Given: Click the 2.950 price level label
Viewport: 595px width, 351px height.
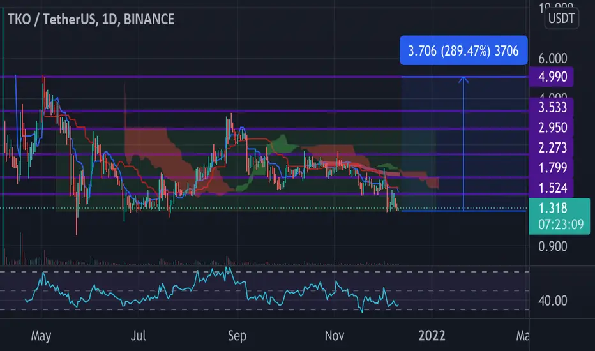Looking at the screenshot, I should point(552,128).
